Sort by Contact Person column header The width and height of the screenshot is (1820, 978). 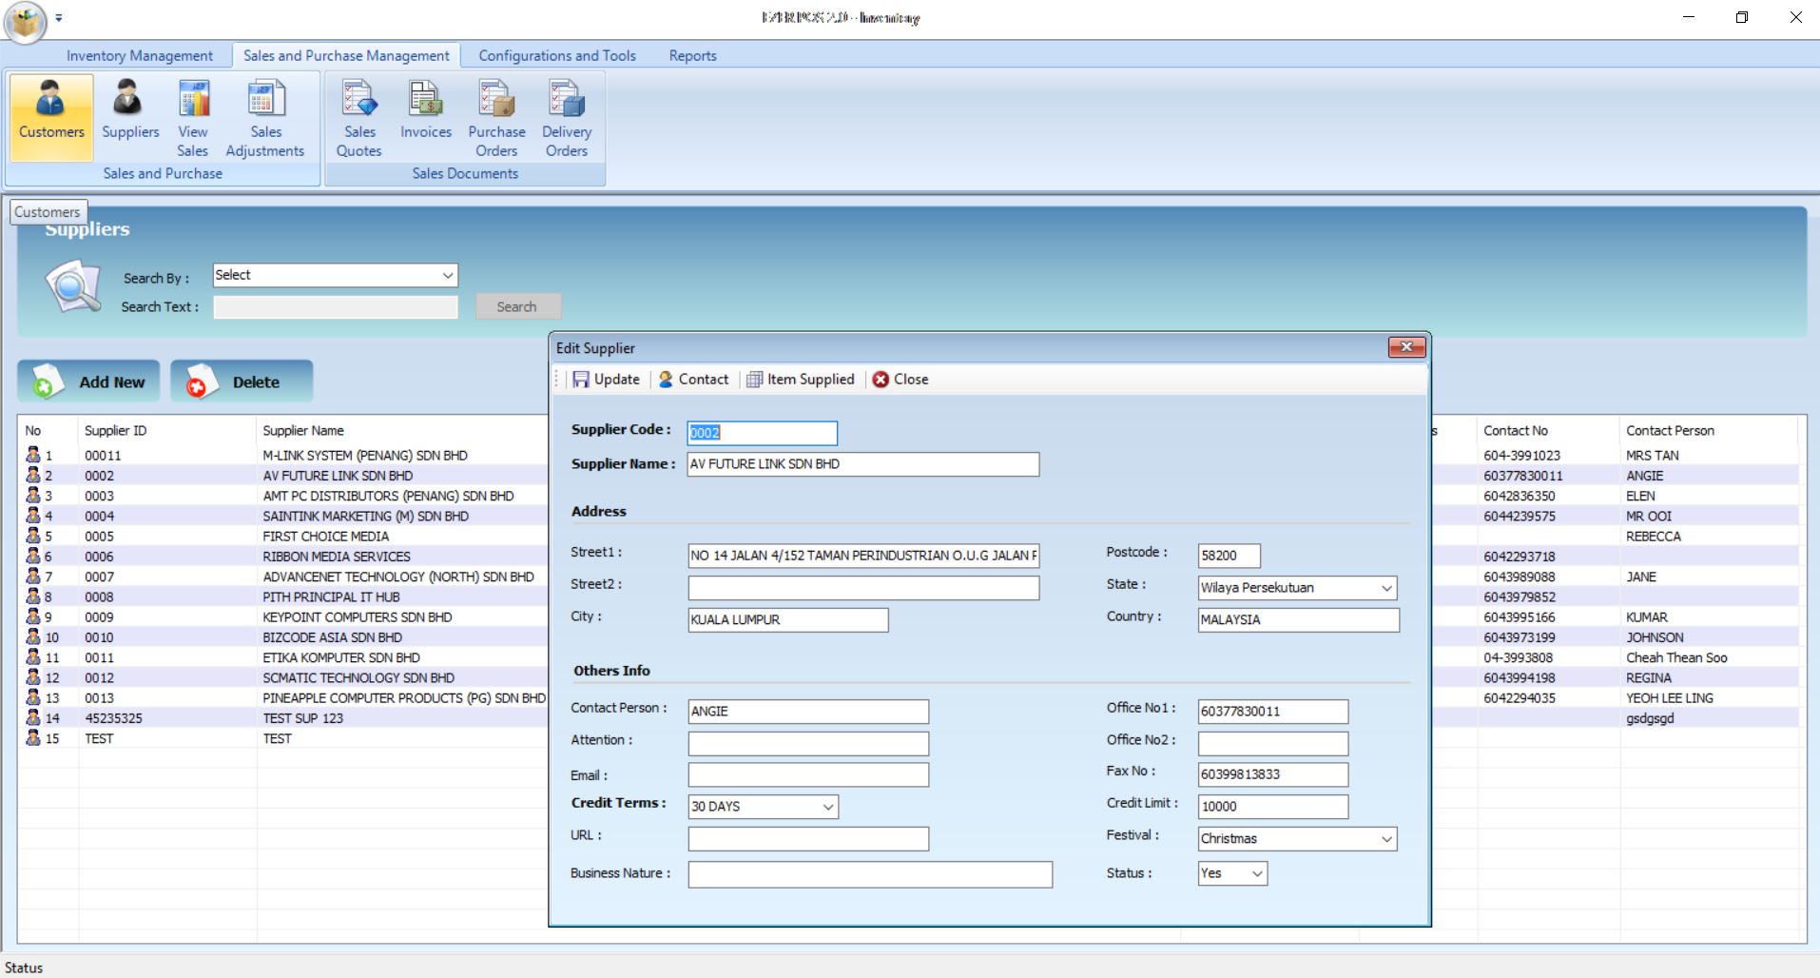(1709, 430)
